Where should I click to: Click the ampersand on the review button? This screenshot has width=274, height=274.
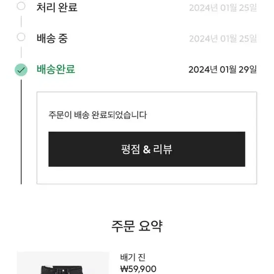[x=147, y=150]
